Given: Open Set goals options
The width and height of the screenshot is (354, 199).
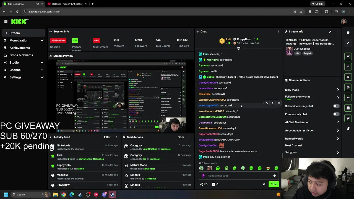Looking at the screenshot, I should (x=312, y=152).
